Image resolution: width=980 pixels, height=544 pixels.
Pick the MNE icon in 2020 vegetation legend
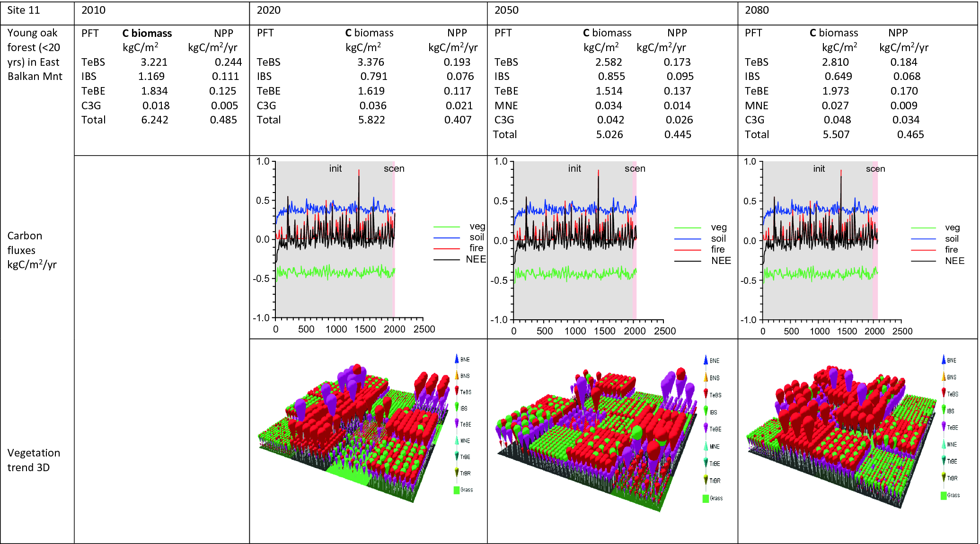pos(457,440)
